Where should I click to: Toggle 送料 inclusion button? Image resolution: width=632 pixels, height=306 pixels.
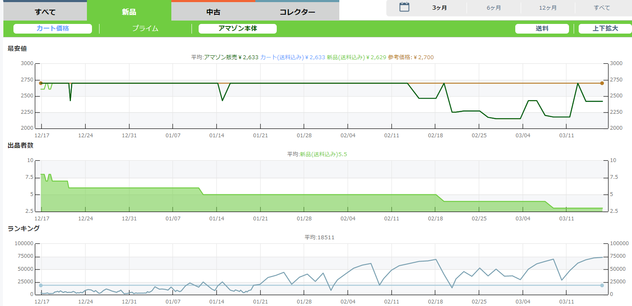coord(542,29)
